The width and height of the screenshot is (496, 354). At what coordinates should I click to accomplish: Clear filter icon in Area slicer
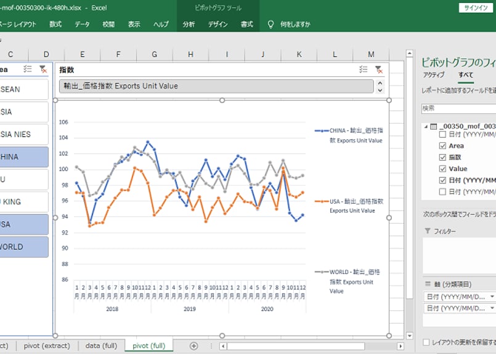(x=43, y=70)
